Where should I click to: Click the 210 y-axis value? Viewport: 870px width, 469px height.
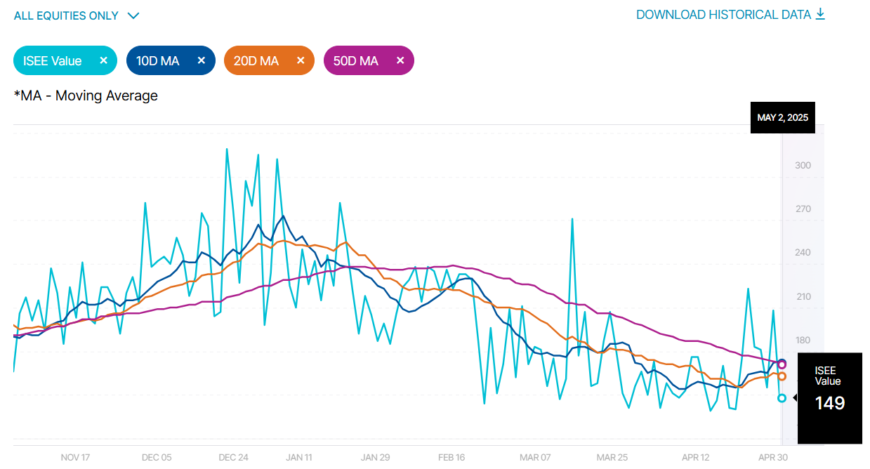(x=803, y=297)
